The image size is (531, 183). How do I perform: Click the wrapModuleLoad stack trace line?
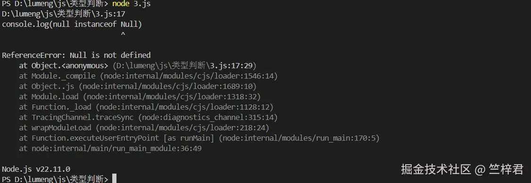[x=144, y=128]
